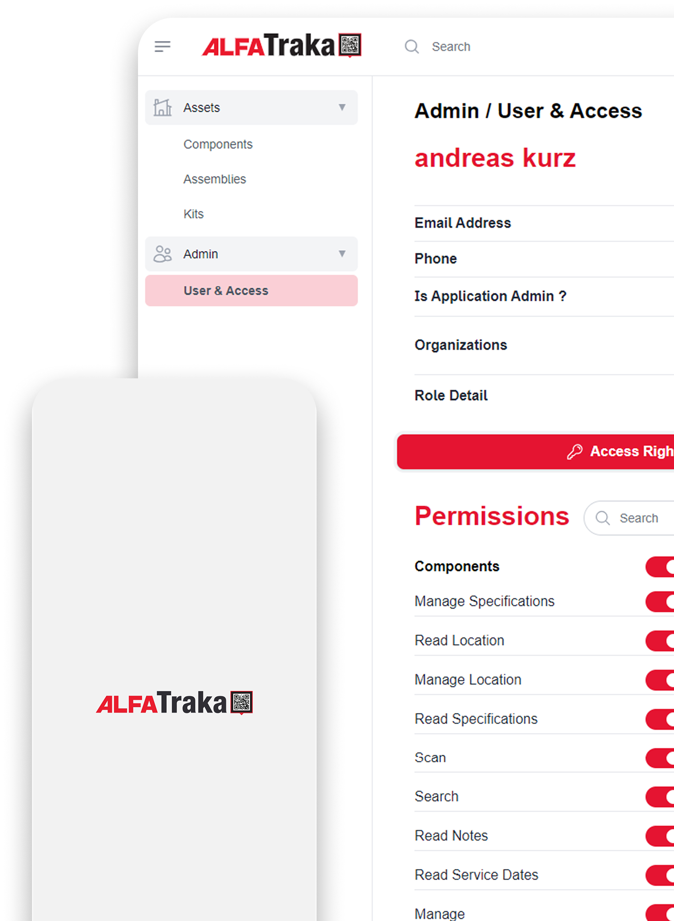
Task: Click the Access Rights button
Action: click(x=535, y=452)
